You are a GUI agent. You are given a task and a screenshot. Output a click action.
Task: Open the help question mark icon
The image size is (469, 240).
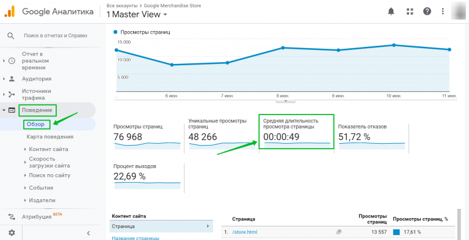(x=427, y=12)
